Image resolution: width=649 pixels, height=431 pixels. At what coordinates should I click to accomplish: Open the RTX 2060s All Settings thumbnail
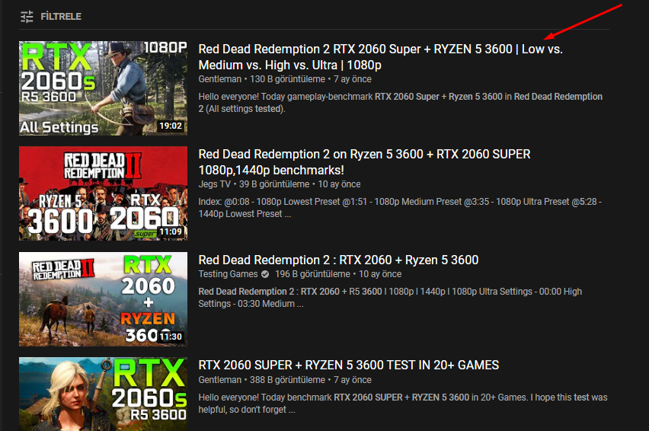pos(103,88)
